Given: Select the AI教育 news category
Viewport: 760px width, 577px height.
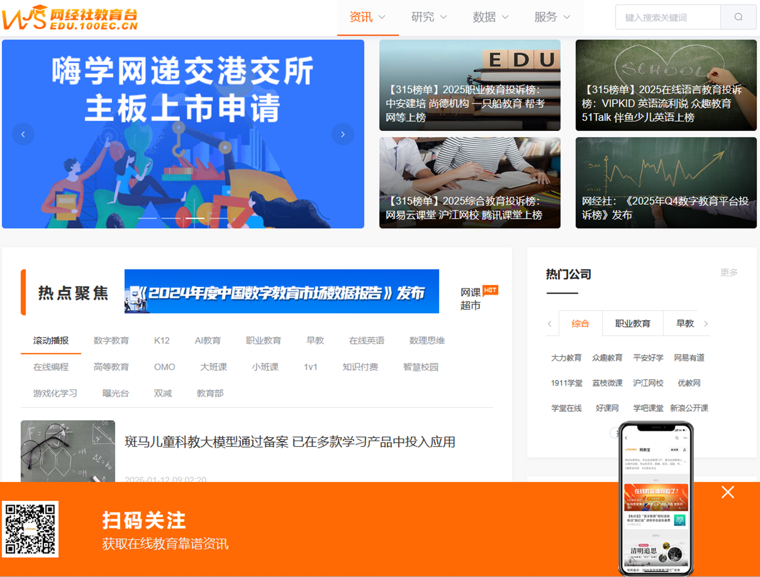Looking at the screenshot, I should coord(208,340).
